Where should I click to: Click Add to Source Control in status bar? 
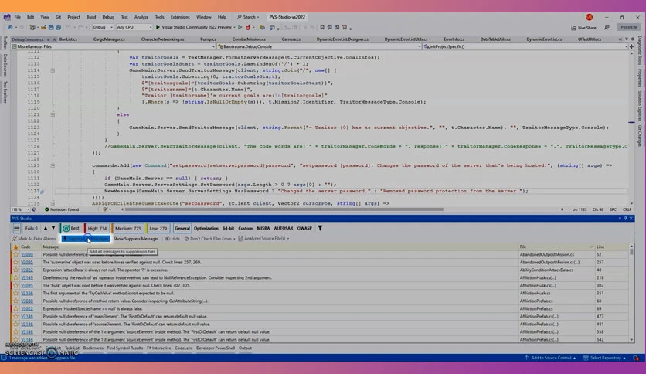[550, 358]
